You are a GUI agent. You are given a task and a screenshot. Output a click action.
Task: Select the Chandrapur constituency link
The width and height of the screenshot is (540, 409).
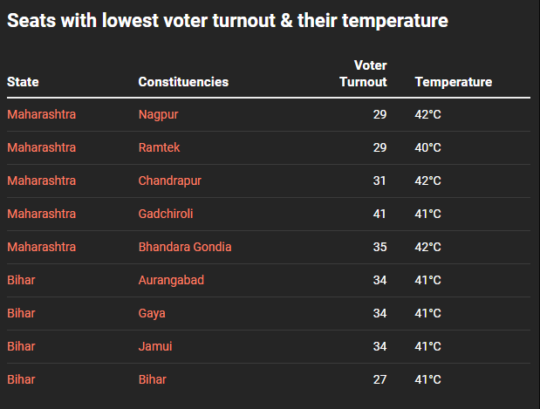[169, 181]
